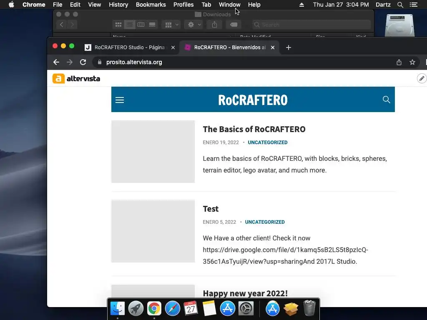The image size is (427, 320).
Task: Open the Happy new year 2022 post
Action: 245,293
